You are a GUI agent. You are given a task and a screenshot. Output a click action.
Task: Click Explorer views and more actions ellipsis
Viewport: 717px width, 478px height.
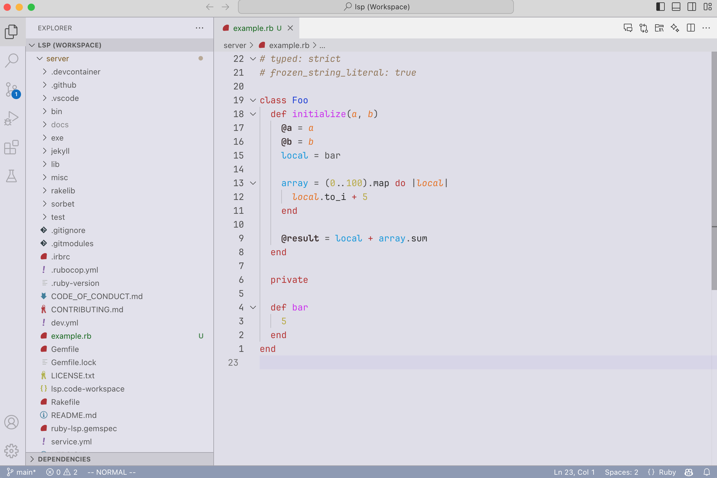[x=200, y=28]
